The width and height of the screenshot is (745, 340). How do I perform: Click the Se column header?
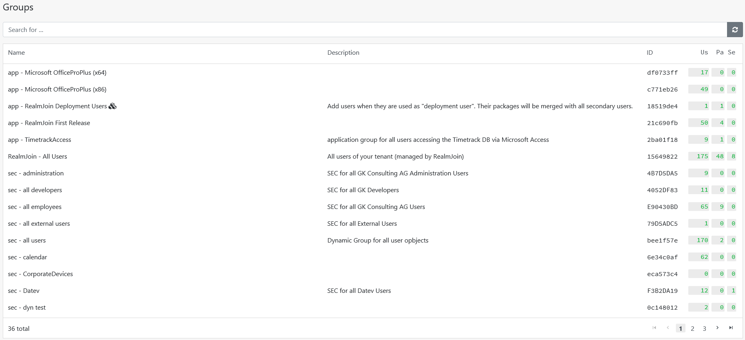731,52
